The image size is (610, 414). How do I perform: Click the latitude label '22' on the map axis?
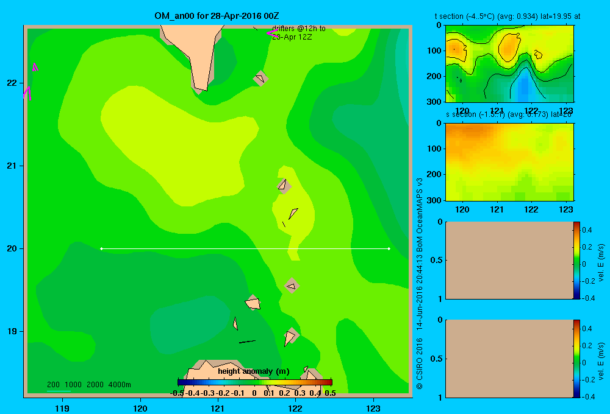(12, 83)
